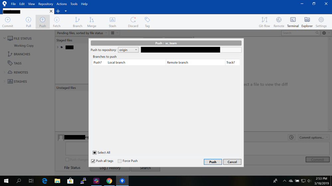
Task: Open Slack from the taskbar
Action: tap(96, 181)
